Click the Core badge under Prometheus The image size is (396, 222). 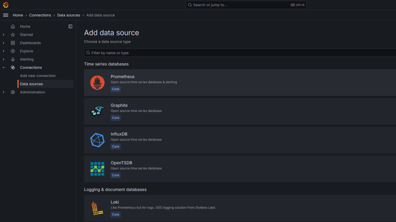point(115,89)
